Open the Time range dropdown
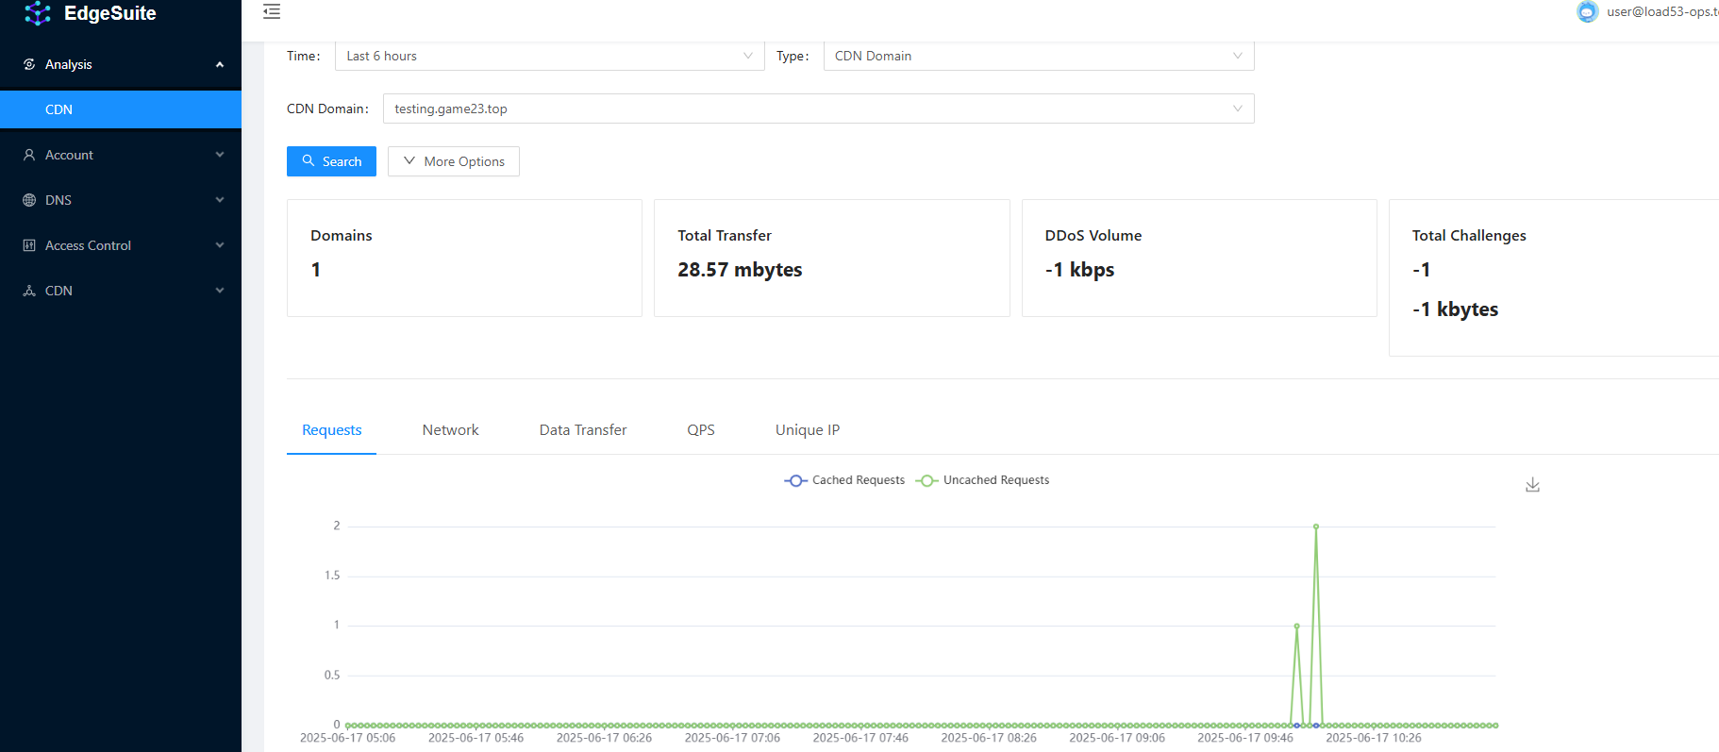The width and height of the screenshot is (1719, 752). 549,56
